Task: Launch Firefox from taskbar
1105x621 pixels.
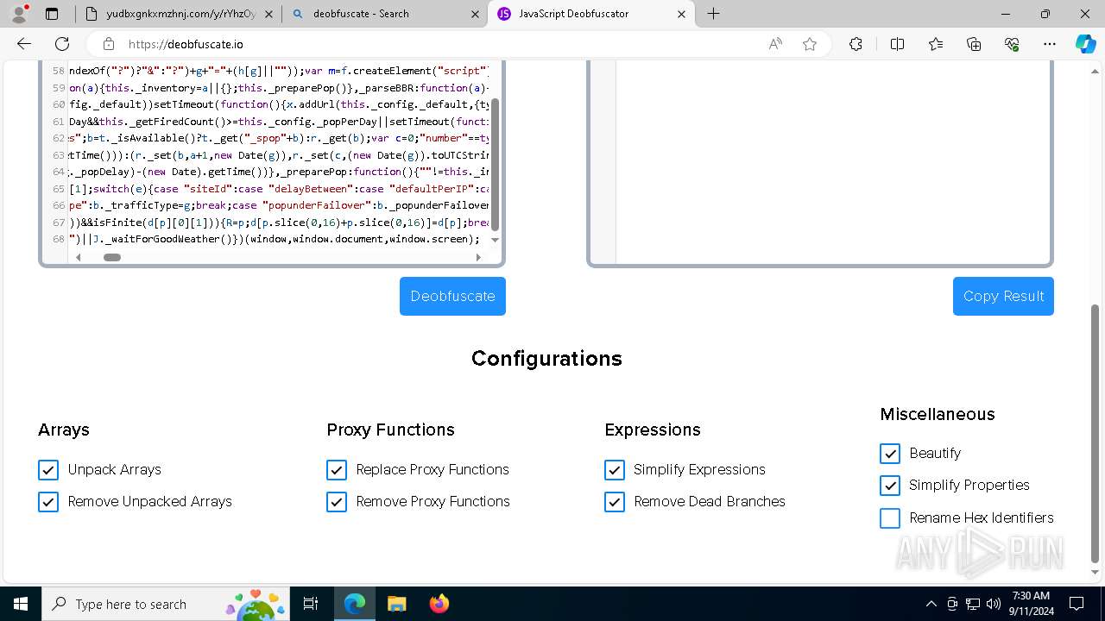Action: 439,604
